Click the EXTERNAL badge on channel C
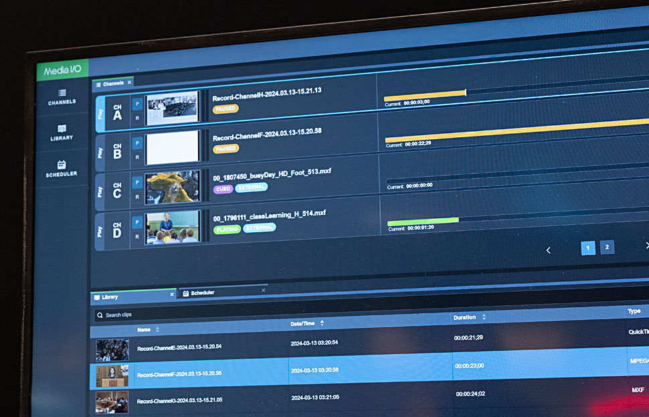This screenshot has width=649, height=417. coord(252,187)
